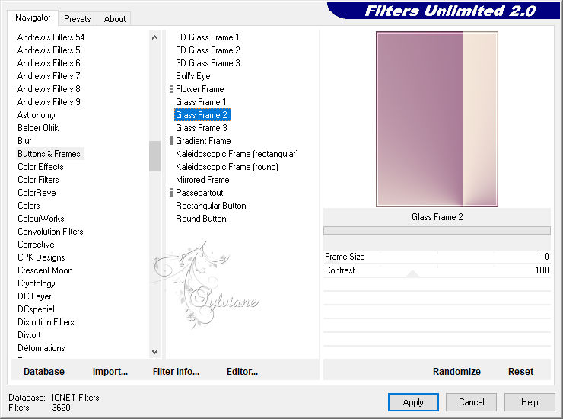563x419 pixels.
Task: Choose the Rectangular Button filter
Action: point(211,206)
